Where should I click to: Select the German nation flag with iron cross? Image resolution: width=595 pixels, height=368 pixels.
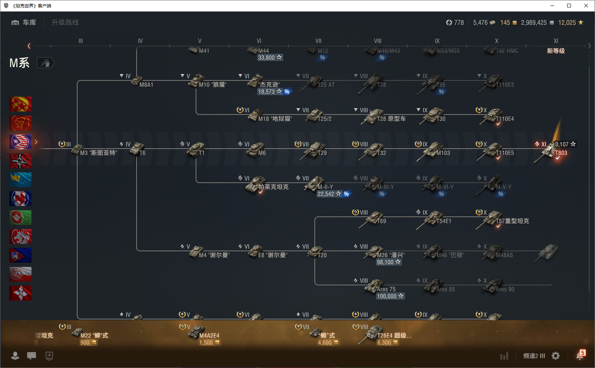(20, 161)
